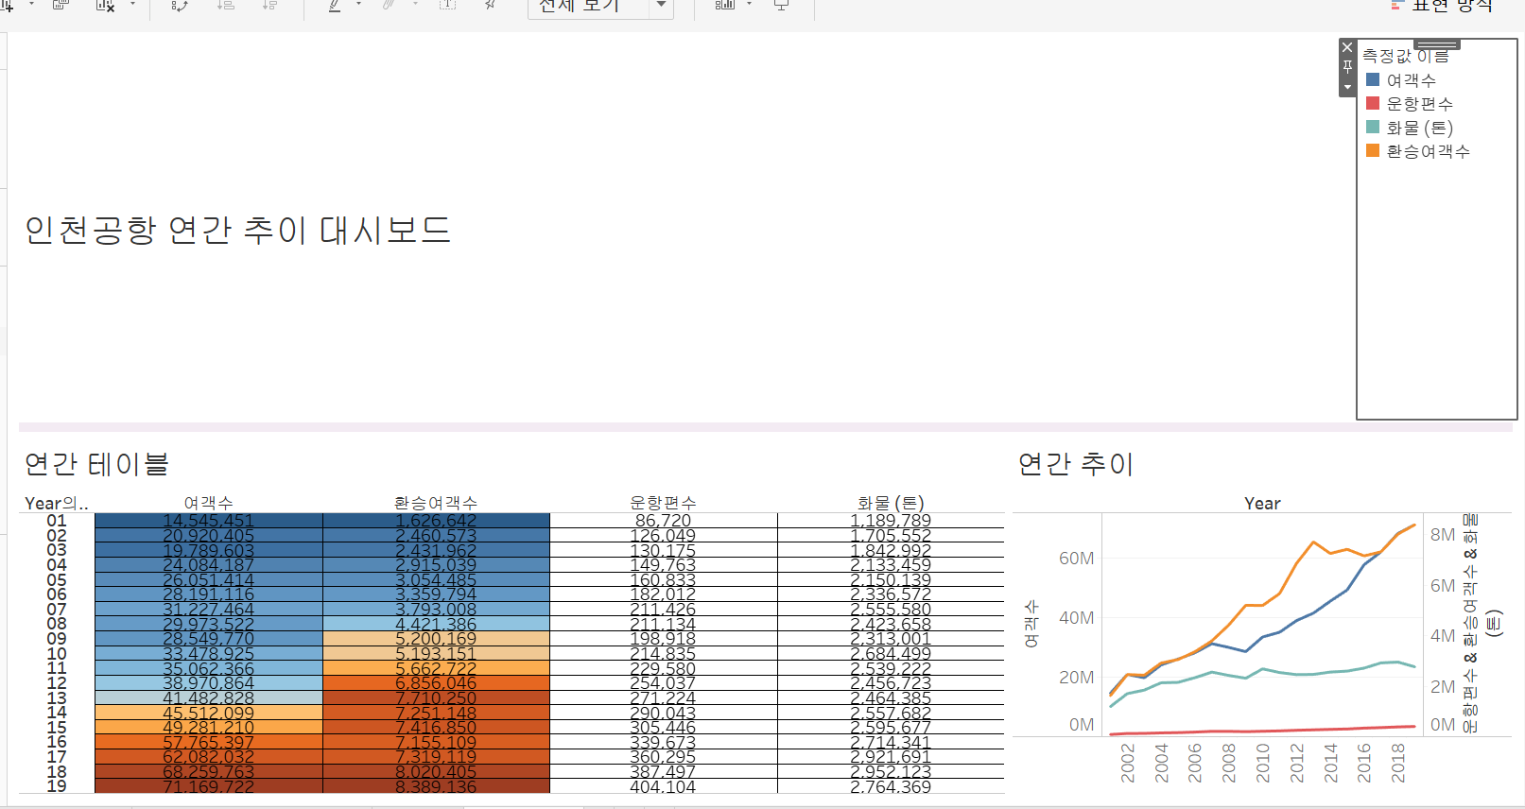Select cell 14,545,451 in the 여객수 column
1525x809 pixels.
coord(209,521)
